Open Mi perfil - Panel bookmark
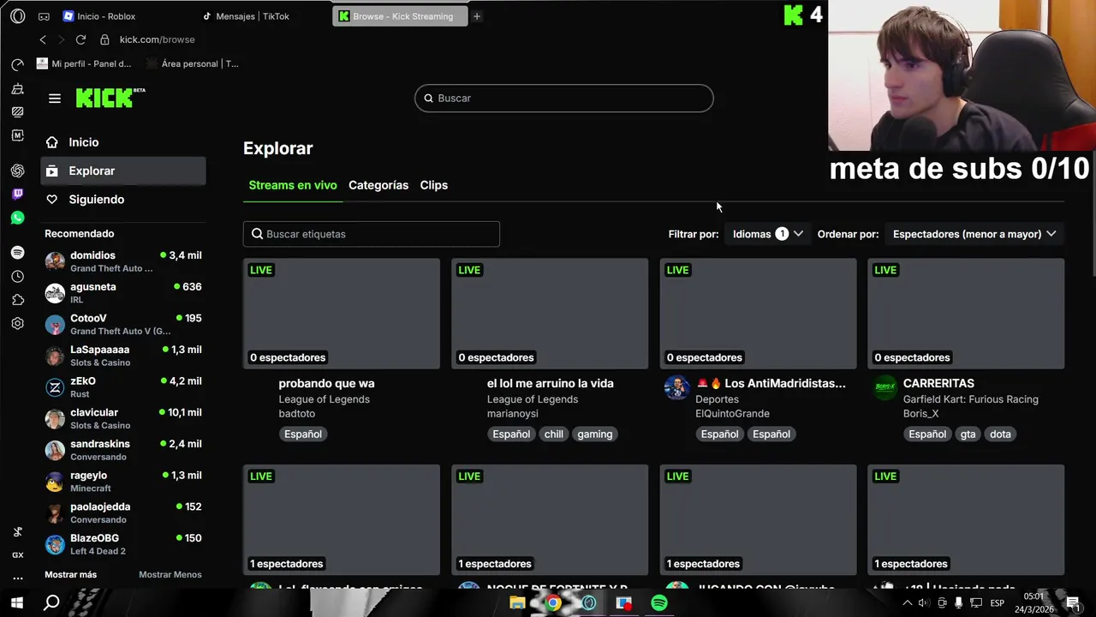The image size is (1096, 617). click(84, 63)
